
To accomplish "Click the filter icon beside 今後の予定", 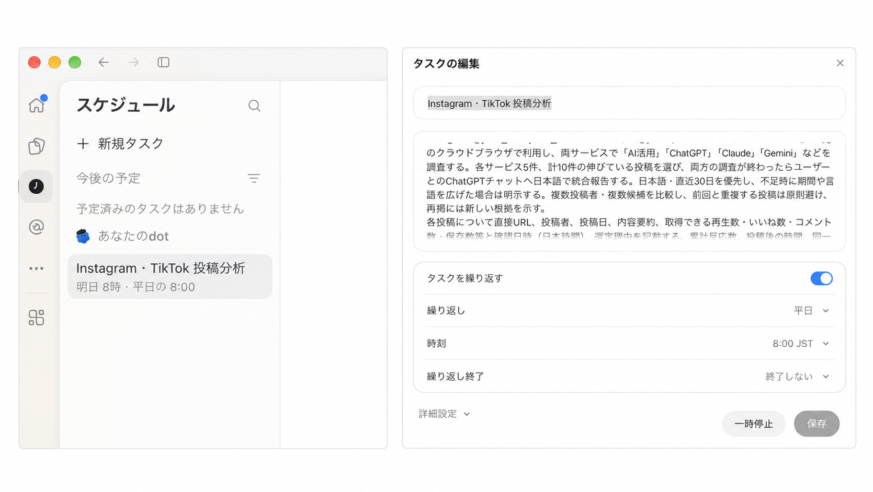I will pos(254,179).
